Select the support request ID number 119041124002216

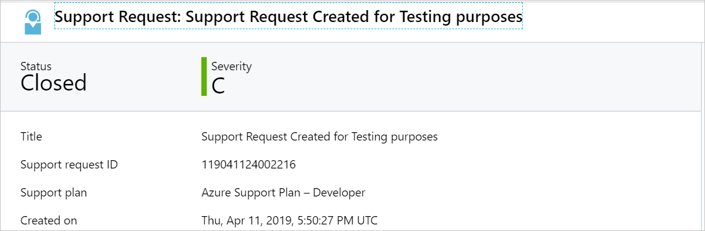pos(249,165)
